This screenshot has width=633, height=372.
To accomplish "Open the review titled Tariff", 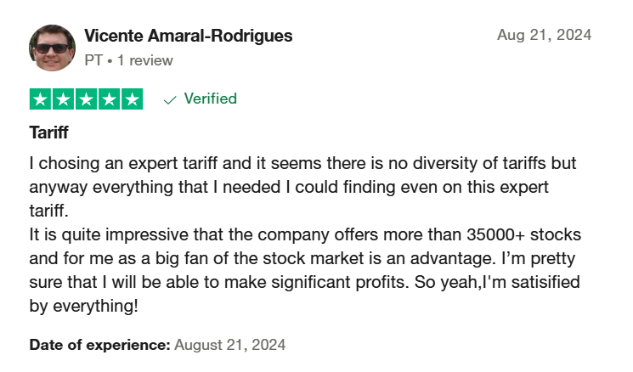I will click(x=48, y=132).
